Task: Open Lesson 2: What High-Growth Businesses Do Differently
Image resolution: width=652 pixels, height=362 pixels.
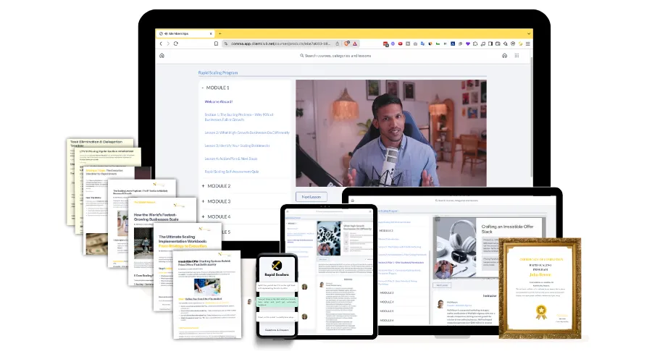Action: click(247, 132)
